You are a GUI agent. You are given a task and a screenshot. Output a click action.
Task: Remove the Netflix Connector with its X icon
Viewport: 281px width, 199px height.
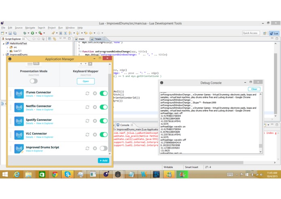pyautogui.click(x=95, y=107)
